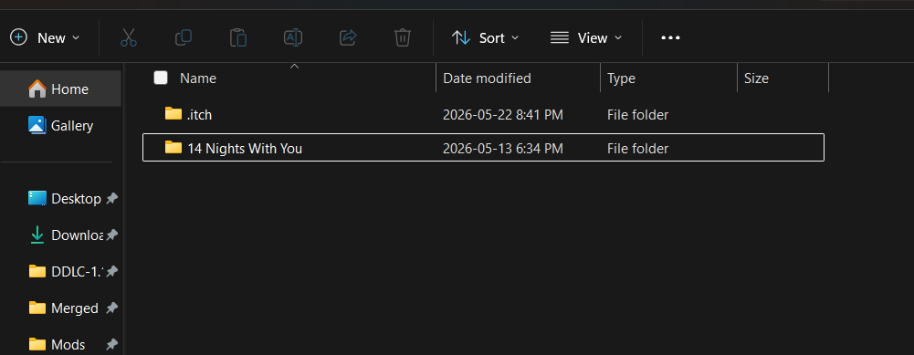Click the pin icon next to Downloads
Screen dimensions: 914x355
[112, 235]
